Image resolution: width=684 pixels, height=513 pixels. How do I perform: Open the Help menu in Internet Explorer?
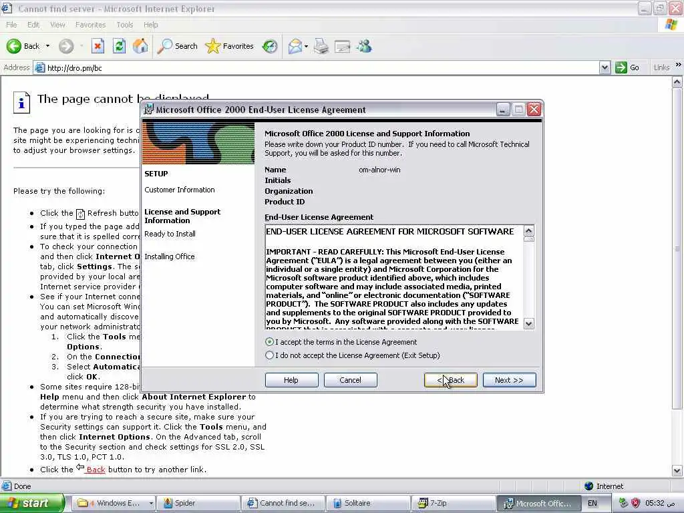coord(150,25)
